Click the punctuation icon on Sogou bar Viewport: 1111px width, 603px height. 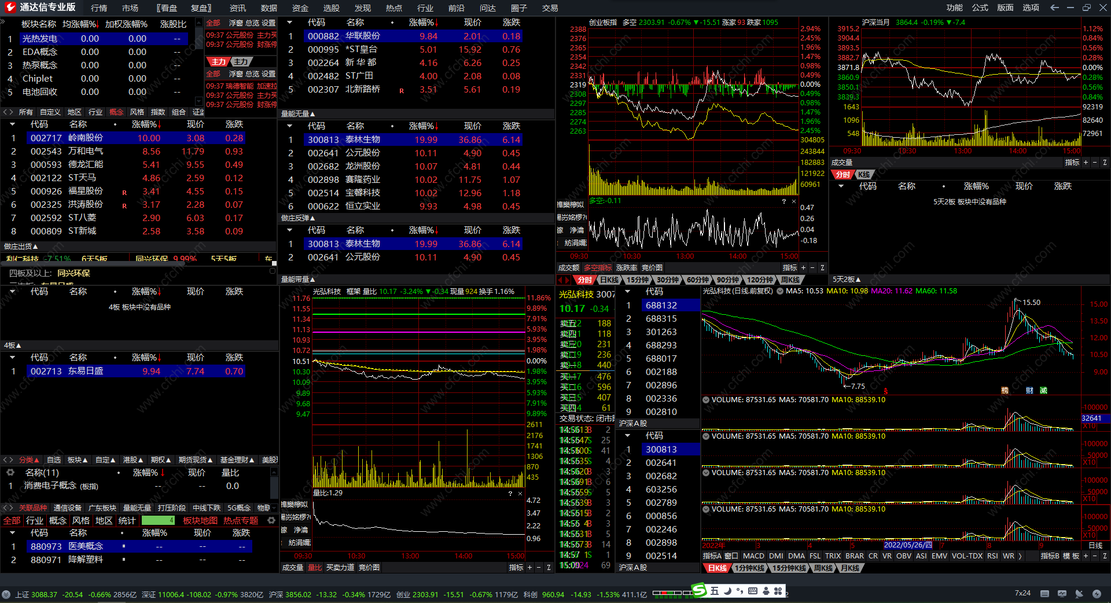coord(740,591)
